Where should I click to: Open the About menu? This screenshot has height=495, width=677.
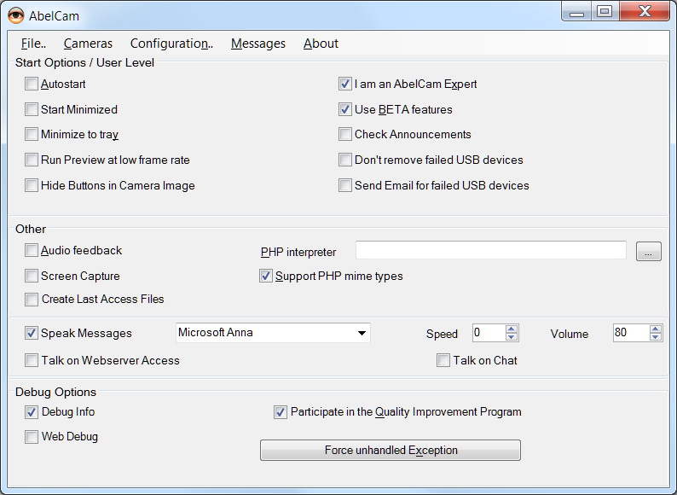[321, 44]
